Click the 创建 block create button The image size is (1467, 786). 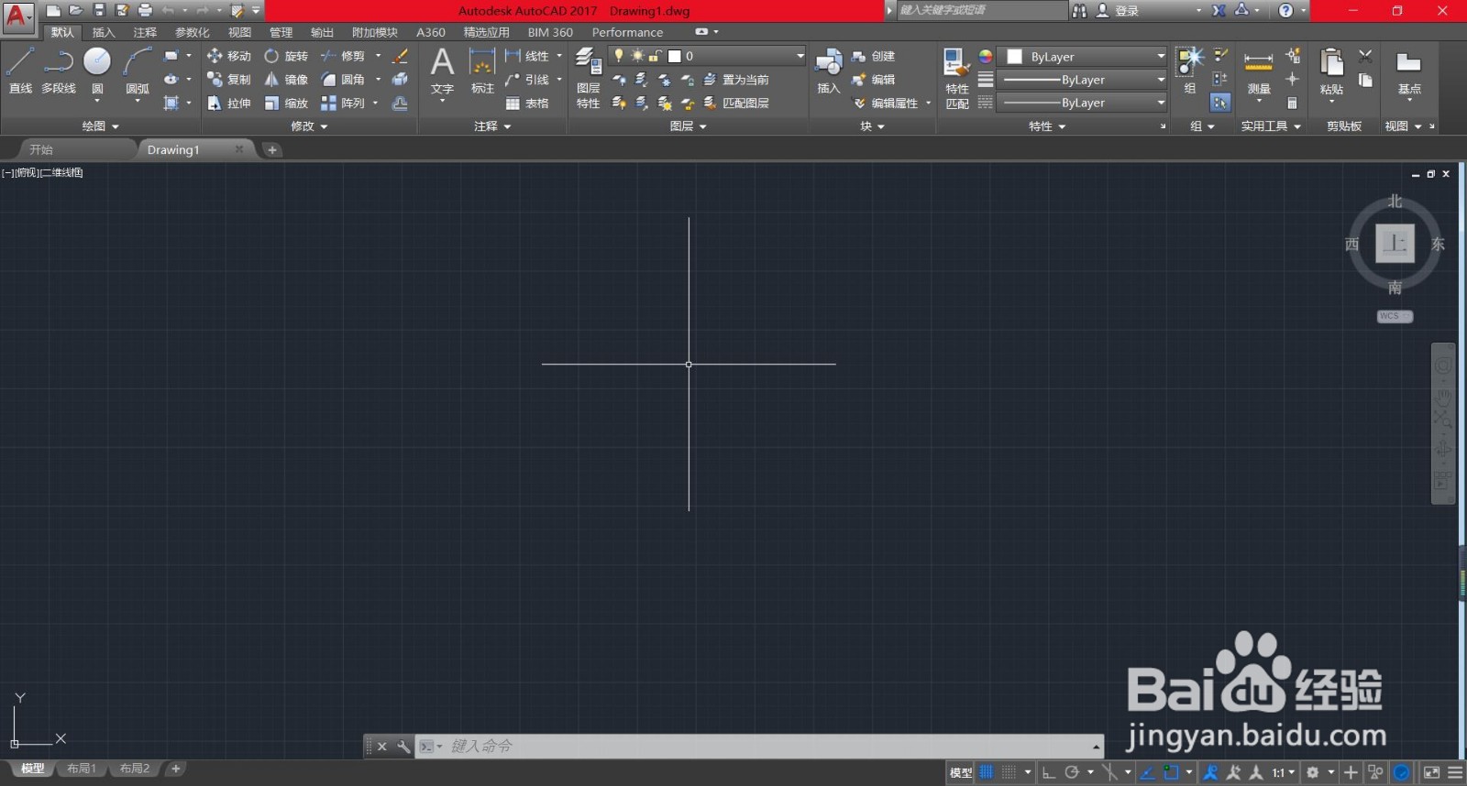pos(873,56)
